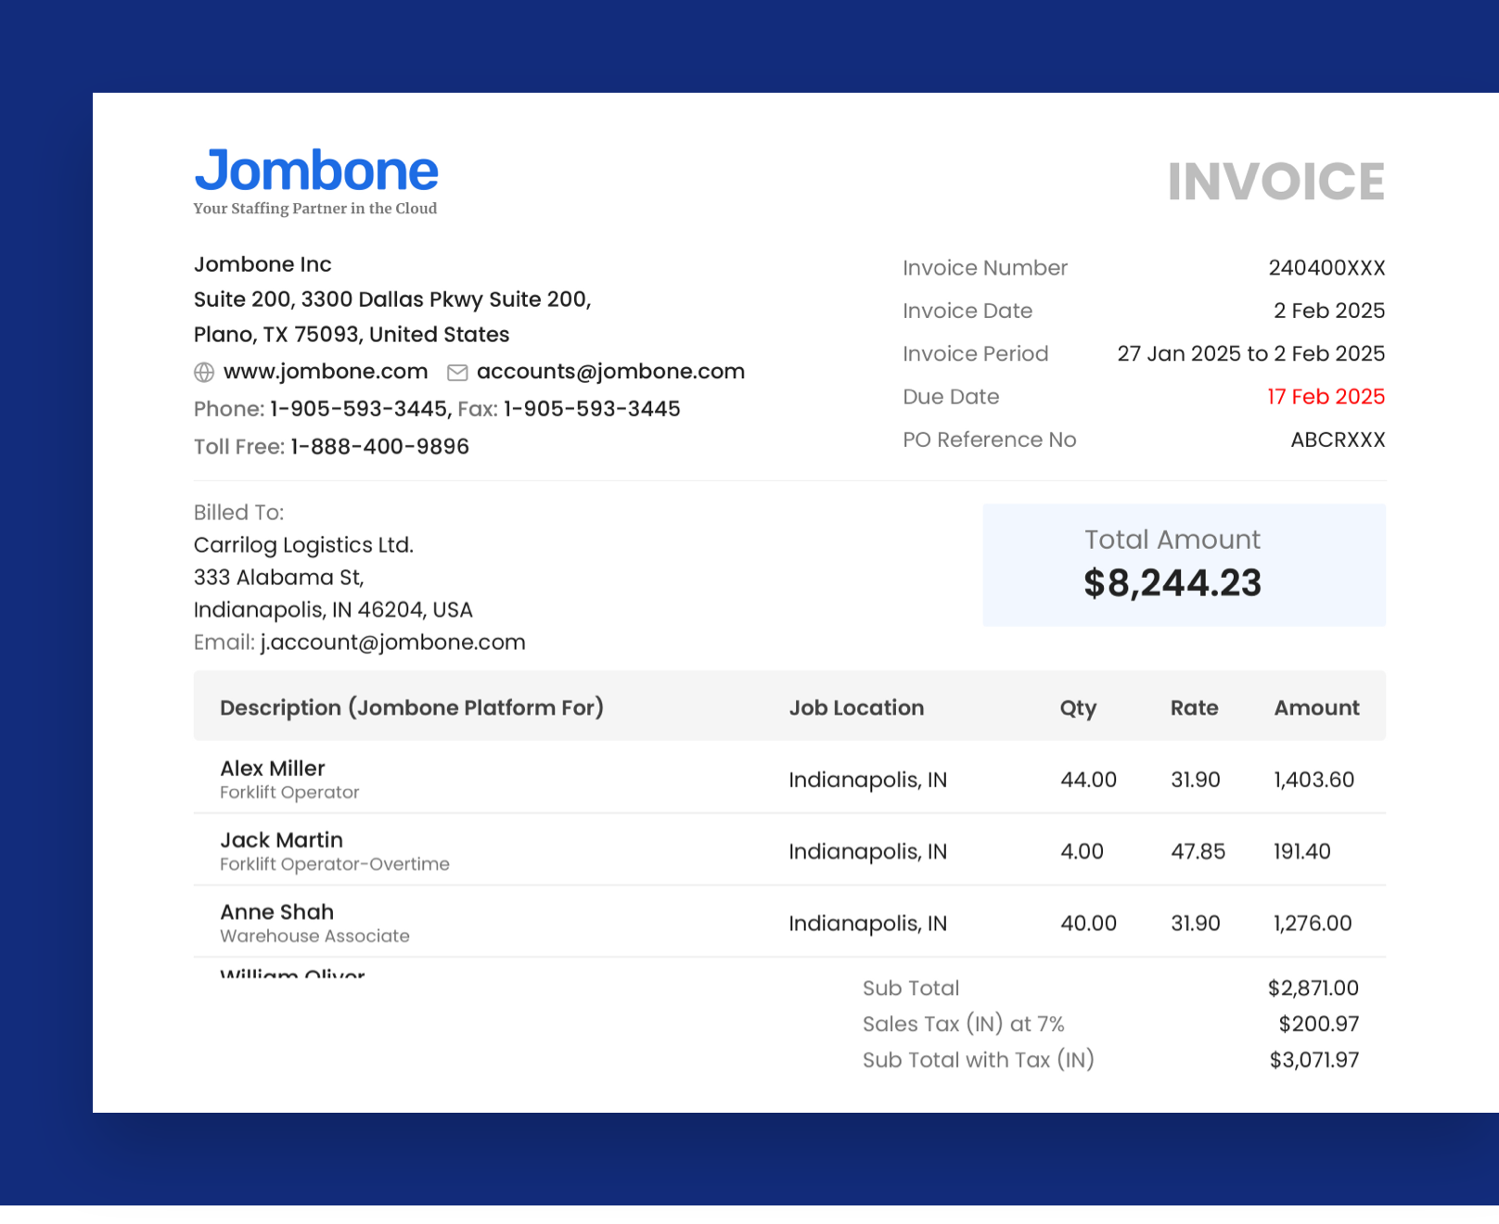Click the Qty column header
The image size is (1499, 1224).
pos(1078,709)
